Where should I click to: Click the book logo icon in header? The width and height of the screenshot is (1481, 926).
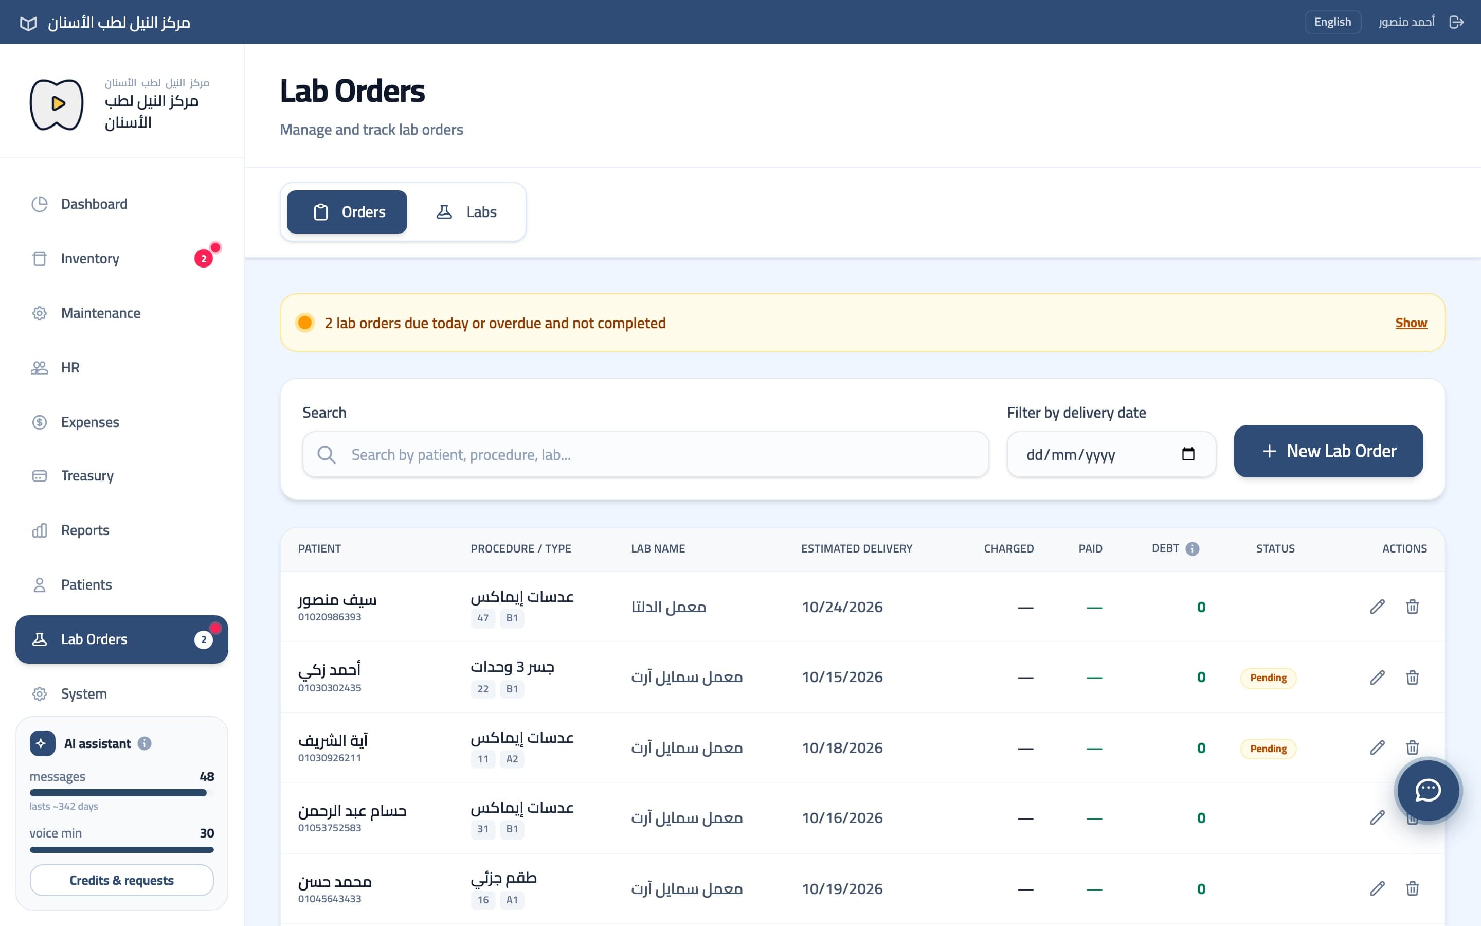[x=28, y=23]
